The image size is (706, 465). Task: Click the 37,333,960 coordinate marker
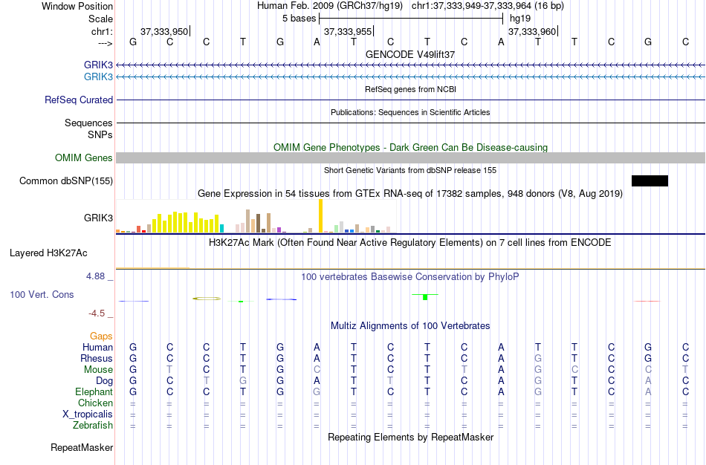point(532,31)
